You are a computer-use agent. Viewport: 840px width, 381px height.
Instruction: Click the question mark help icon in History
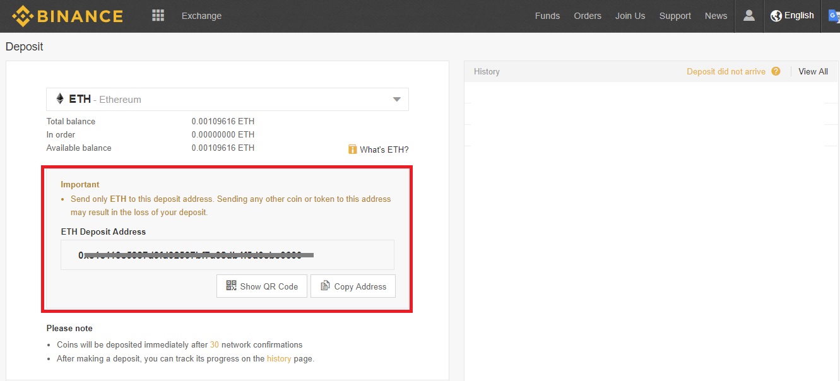(776, 71)
